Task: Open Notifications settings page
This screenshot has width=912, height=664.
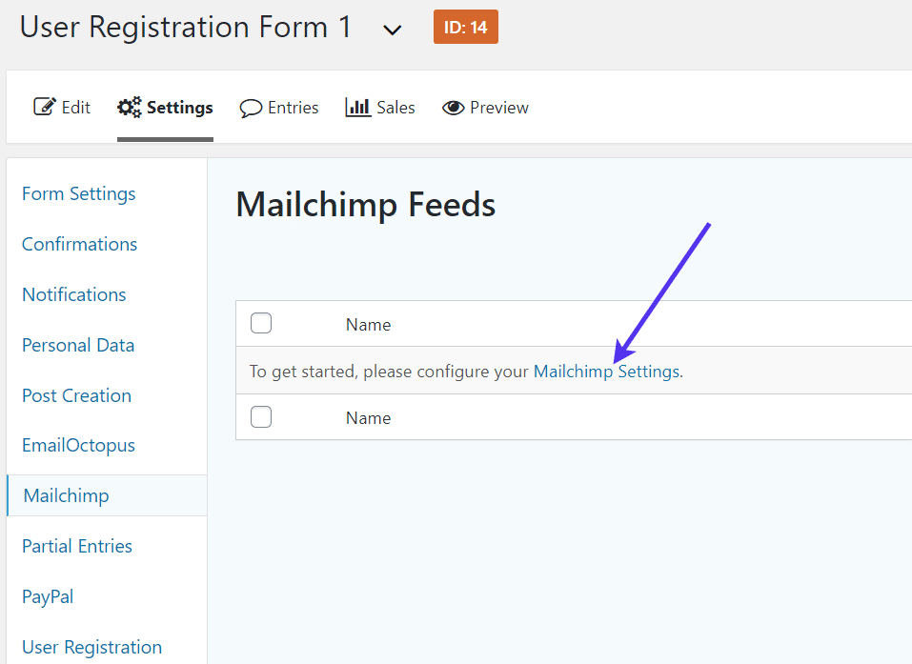Action: tap(74, 294)
